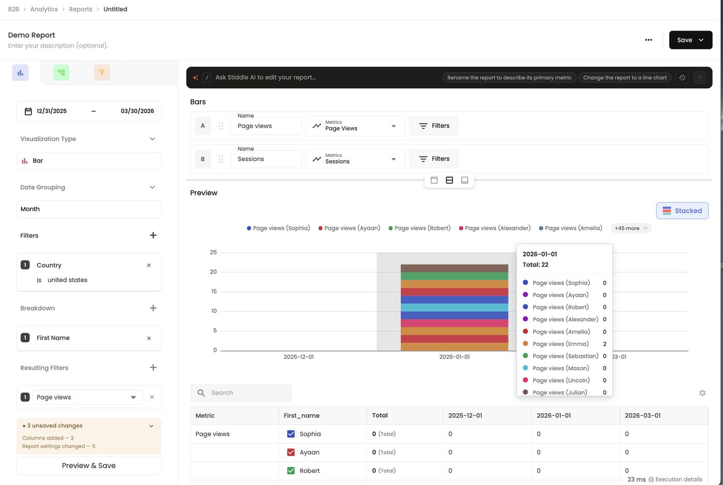
Task: Select the split-view layout icon
Action: point(449,180)
